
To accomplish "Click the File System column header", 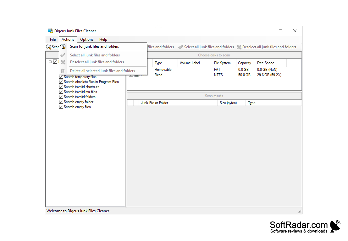I will 224,63.
